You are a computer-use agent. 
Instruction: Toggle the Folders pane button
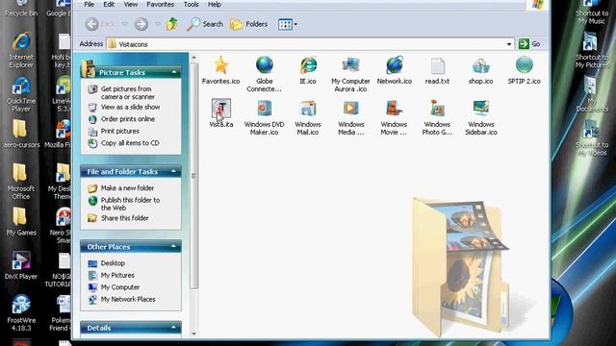pyautogui.click(x=248, y=24)
